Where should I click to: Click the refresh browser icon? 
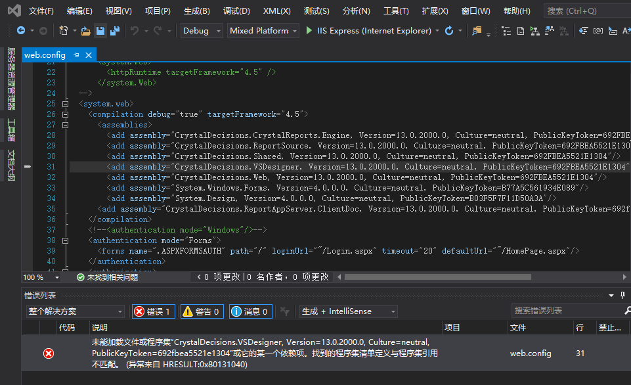[x=449, y=31]
